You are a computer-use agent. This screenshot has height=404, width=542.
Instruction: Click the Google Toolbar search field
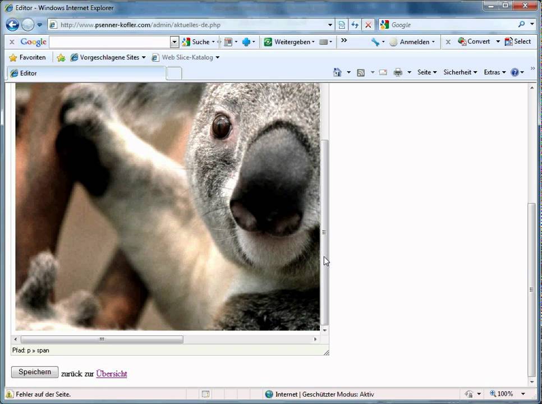[110, 42]
